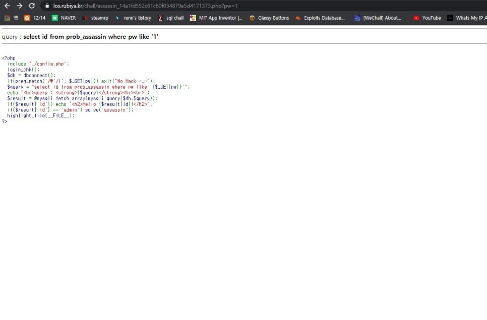Click the query text 'select id from prob_assassin'

pos(65,37)
